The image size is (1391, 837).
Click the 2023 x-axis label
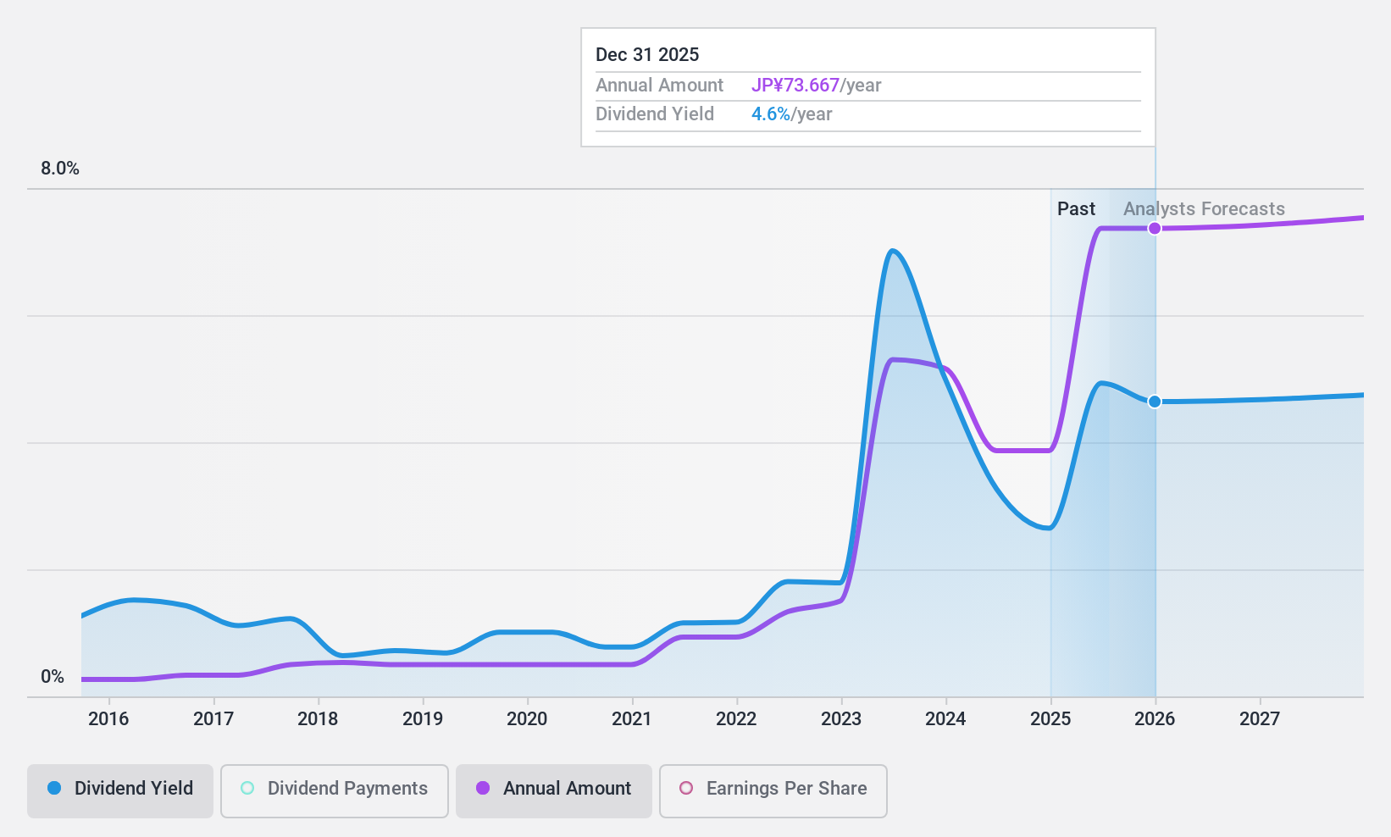841,719
